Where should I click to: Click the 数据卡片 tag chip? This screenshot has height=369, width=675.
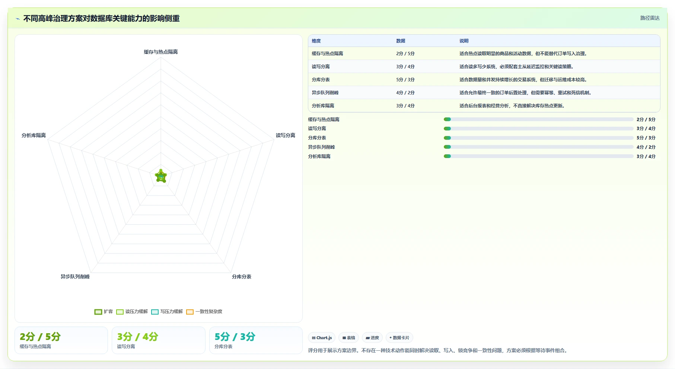[x=399, y=338]
